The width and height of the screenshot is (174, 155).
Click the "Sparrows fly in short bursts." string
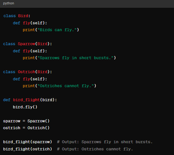pos(75,58)
